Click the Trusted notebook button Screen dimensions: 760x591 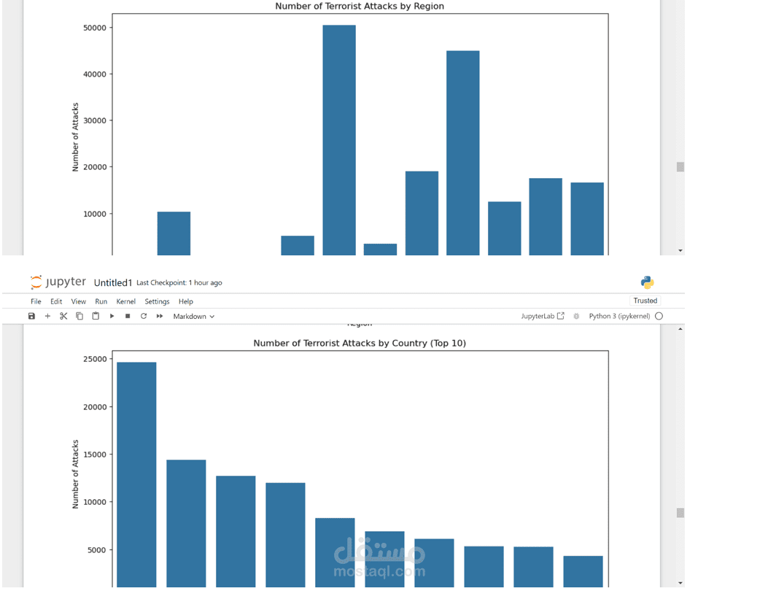[645, 300]
